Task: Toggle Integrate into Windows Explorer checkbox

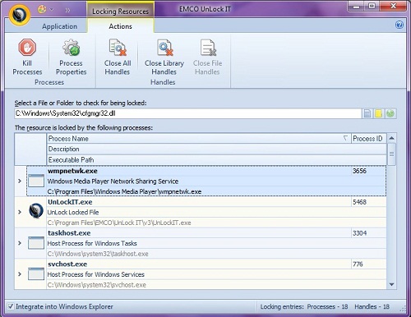Action: [x=11, y=306]
